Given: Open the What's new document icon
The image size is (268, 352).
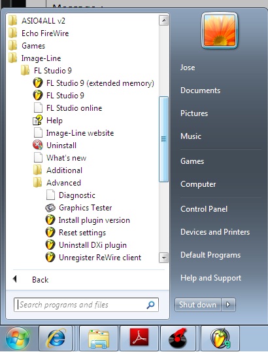Looking at the screenshot, I should [38, 157].
